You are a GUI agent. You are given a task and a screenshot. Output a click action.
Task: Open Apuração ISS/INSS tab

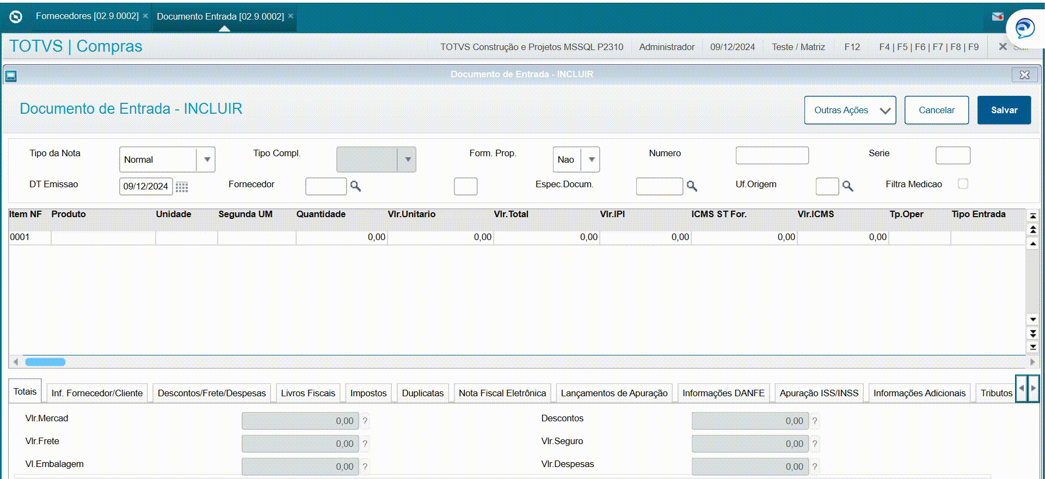pyautogui.click(x=819, y=393)
